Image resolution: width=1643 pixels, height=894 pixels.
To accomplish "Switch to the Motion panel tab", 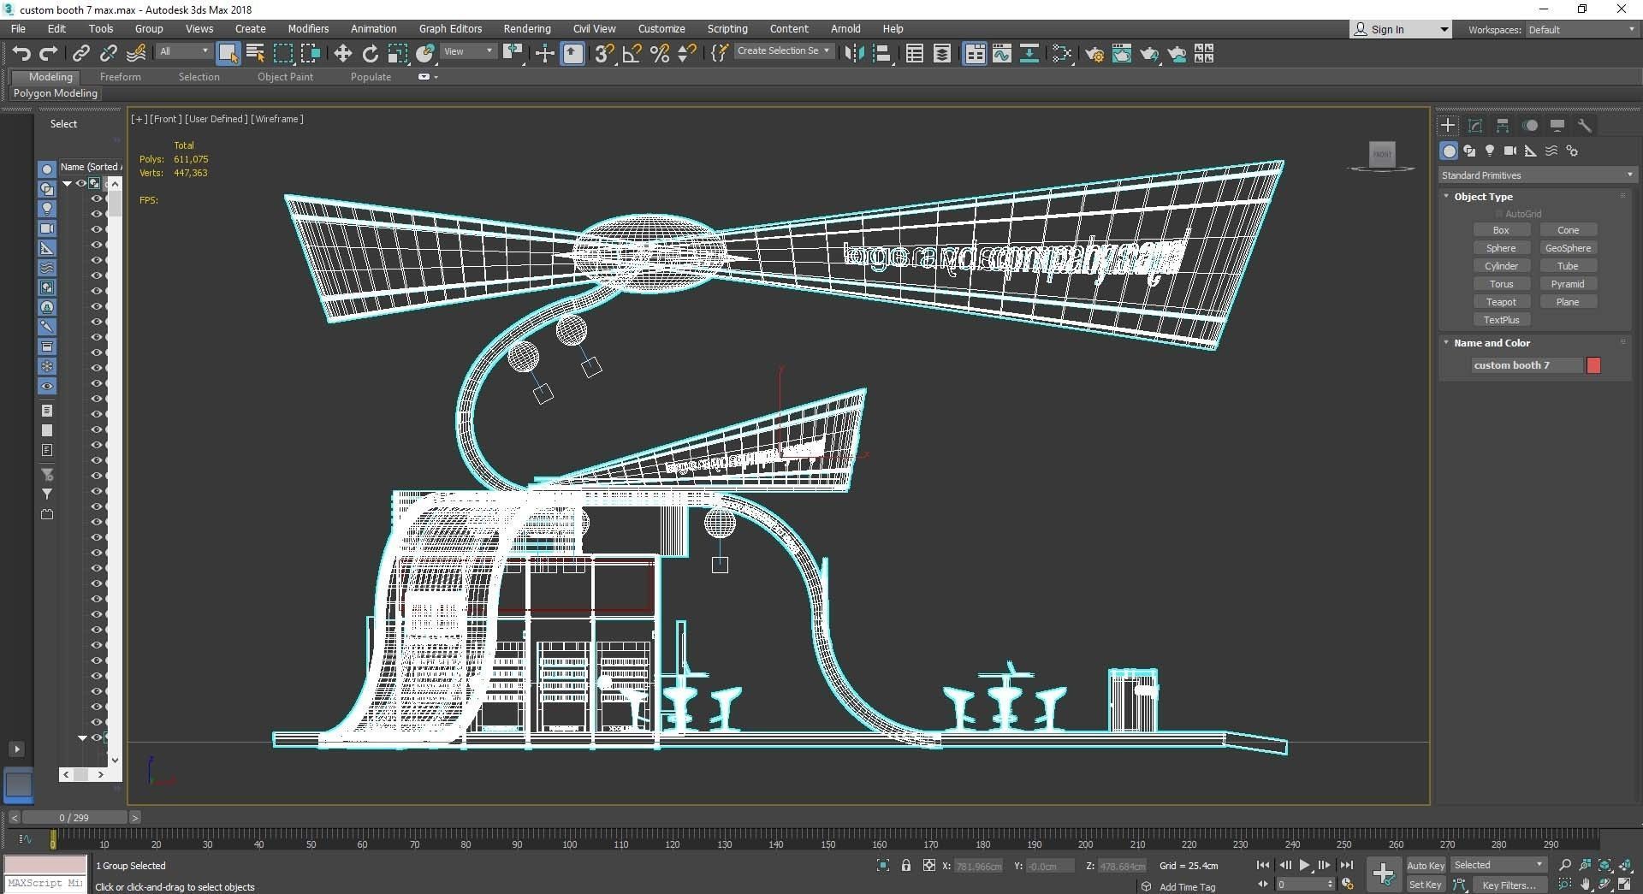I will pyautogui.click(x=1530, y=125).
